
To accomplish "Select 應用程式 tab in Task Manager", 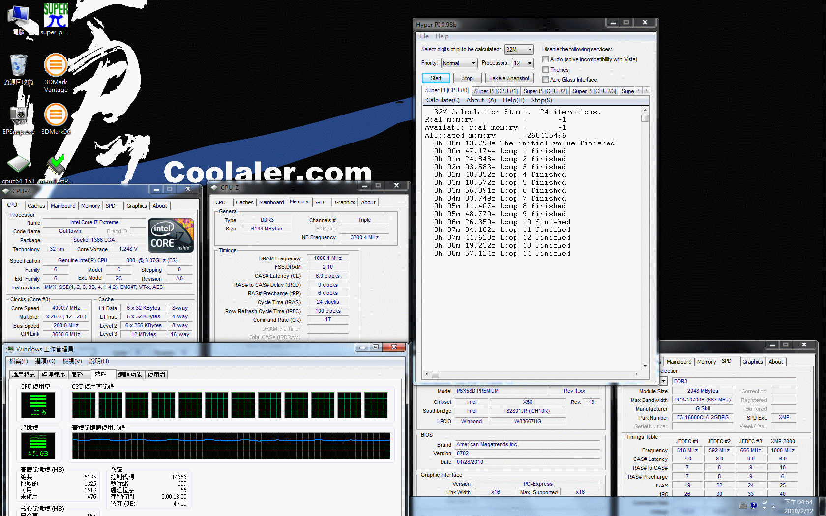I will 24,374.
